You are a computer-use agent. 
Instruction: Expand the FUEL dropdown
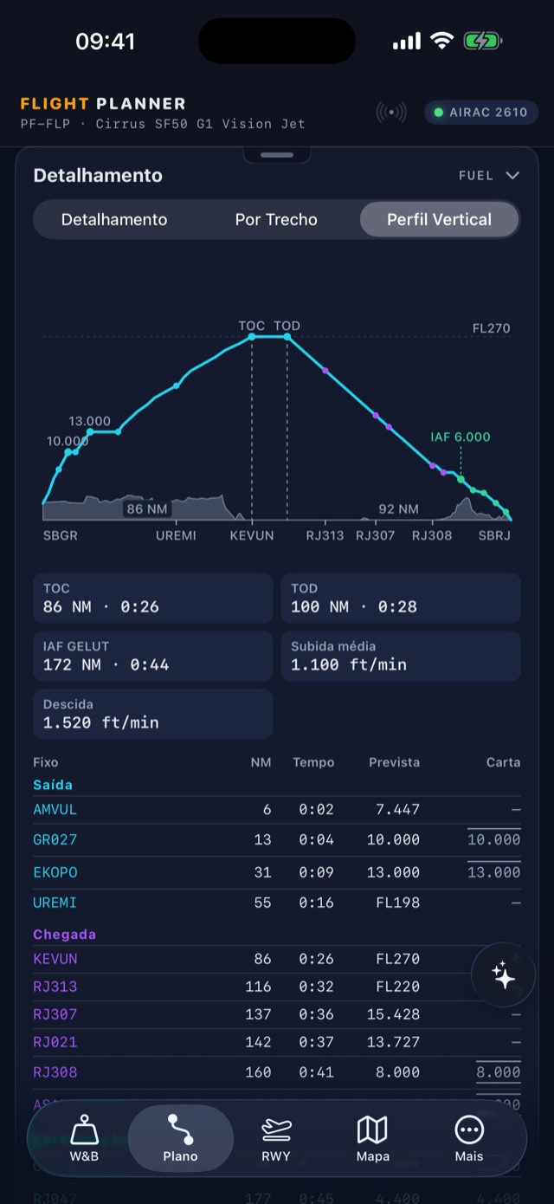pos(489,175)
